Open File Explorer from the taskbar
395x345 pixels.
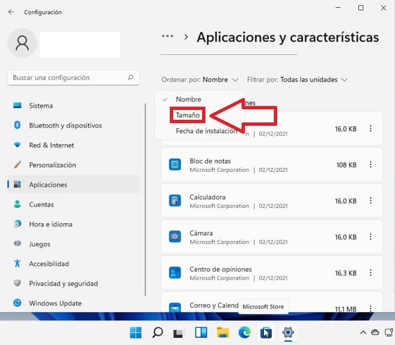[x=223, y=332]
